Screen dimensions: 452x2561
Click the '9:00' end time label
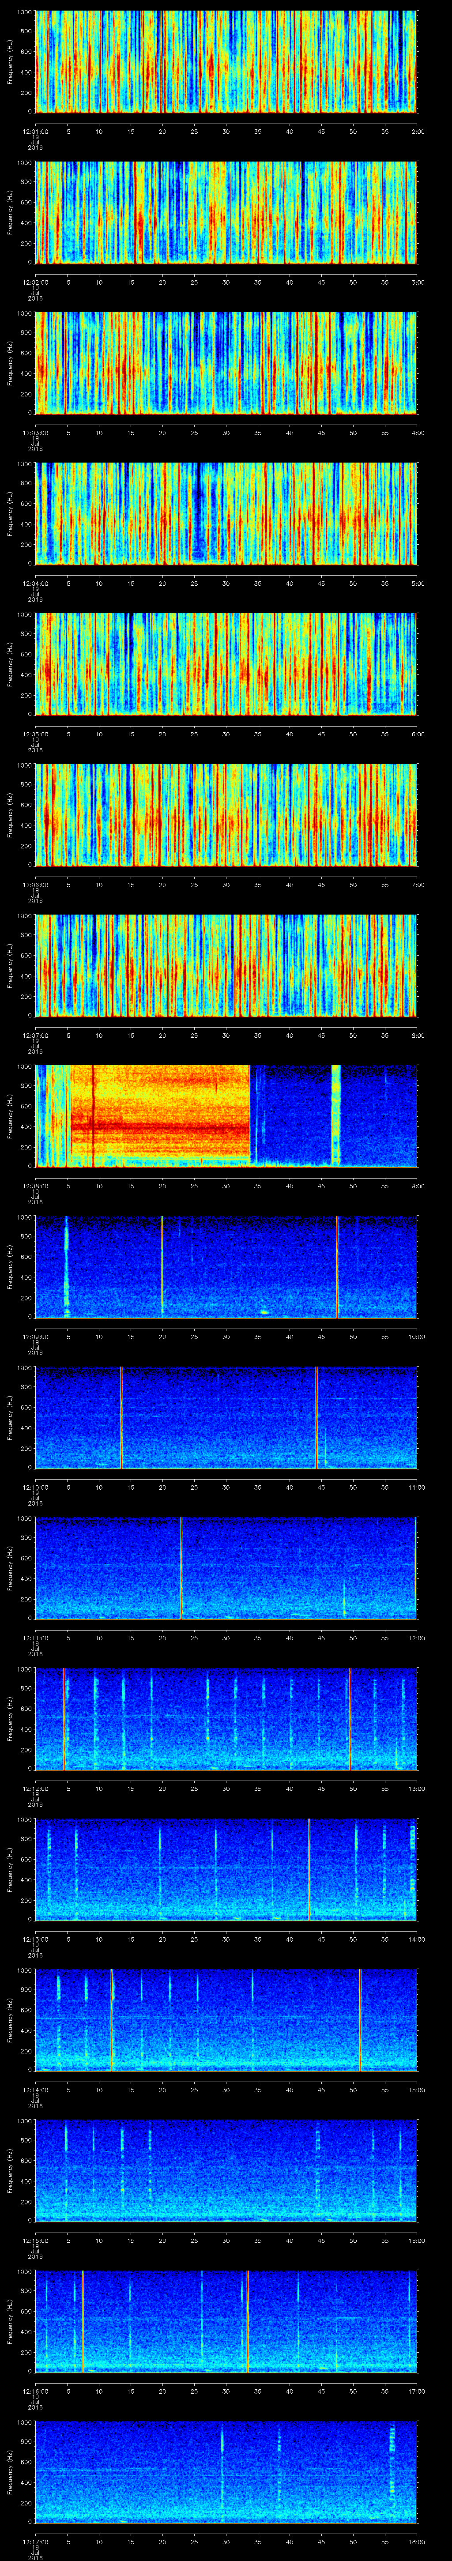point(417,1186)
